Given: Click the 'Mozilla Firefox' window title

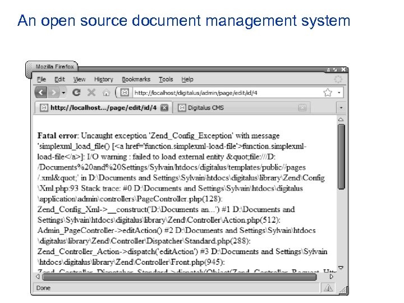Looking at the screenshot, I should 55,67.
